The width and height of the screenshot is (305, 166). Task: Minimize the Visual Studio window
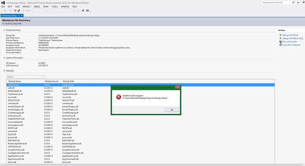(298, 3)
